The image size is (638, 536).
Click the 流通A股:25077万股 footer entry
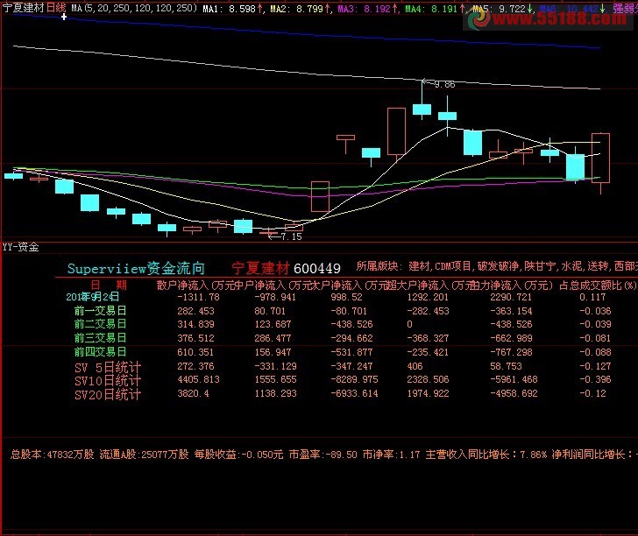click(144, 455)
